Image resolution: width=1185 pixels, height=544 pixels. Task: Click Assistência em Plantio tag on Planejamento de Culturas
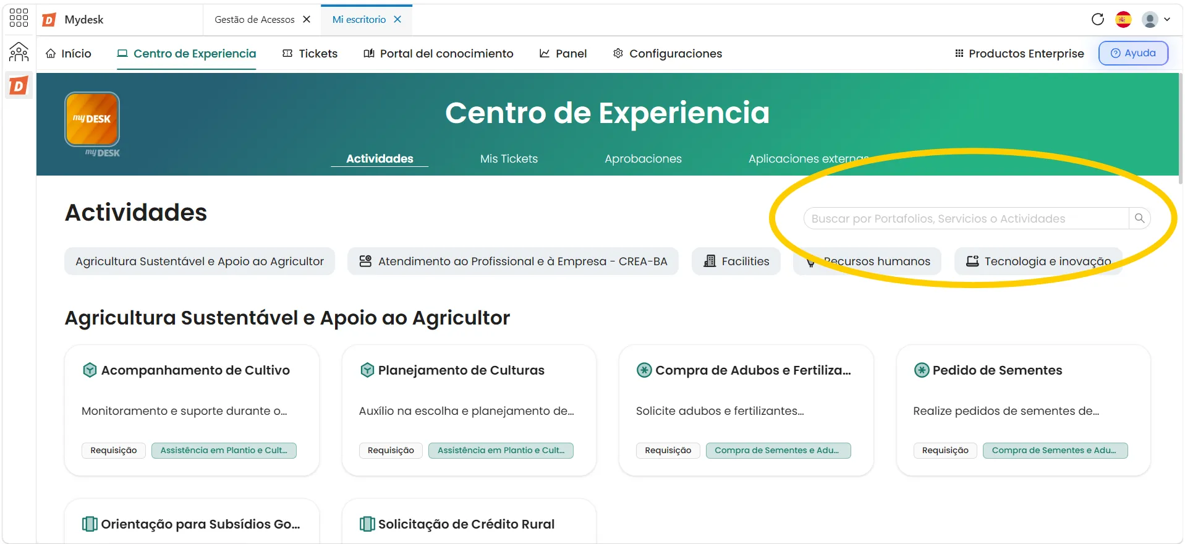point(501,451)
